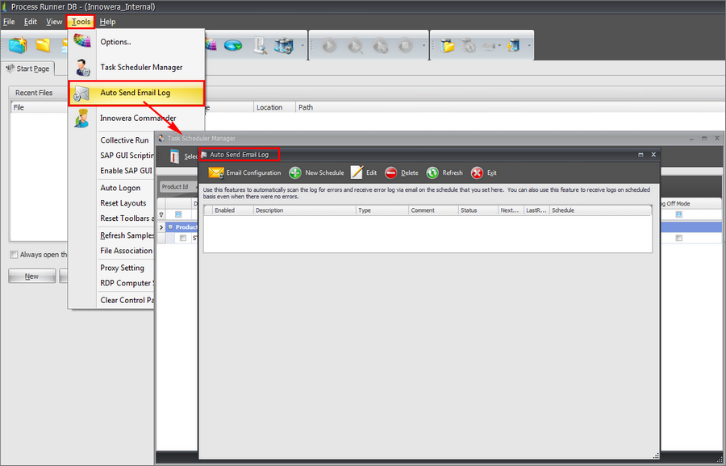This screenshot has width=726, height=466.
Task: Open the Tools menu
Action: 81,22
